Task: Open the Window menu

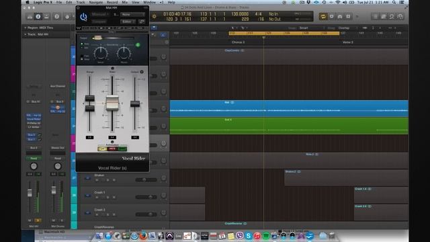Action: [149, 2]
